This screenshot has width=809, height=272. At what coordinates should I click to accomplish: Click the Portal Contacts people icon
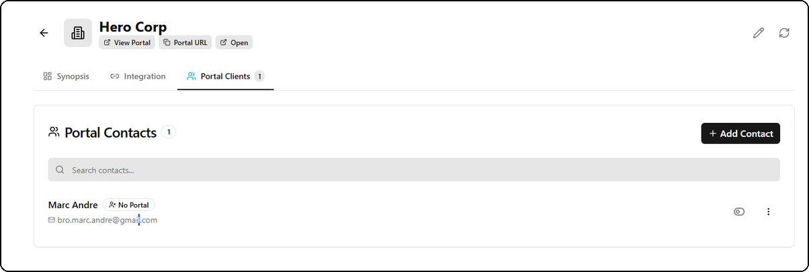pos(54,132)
